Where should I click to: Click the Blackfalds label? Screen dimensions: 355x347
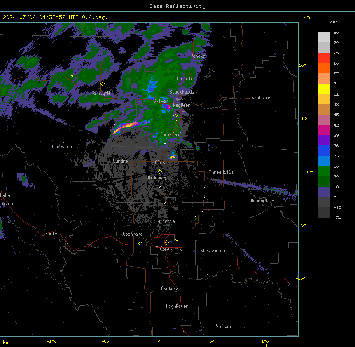(x=182, y=92)
